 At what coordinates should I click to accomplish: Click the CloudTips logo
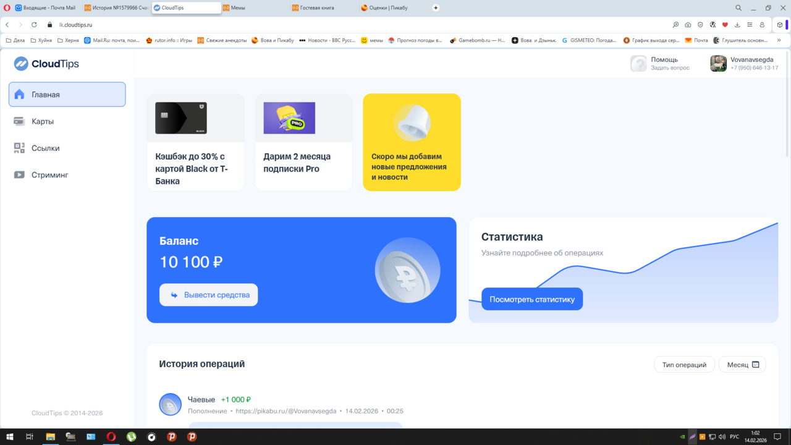coord(46,64)
